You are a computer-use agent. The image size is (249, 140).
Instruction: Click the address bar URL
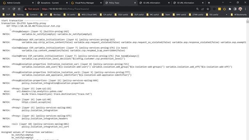tap(65, 9)
